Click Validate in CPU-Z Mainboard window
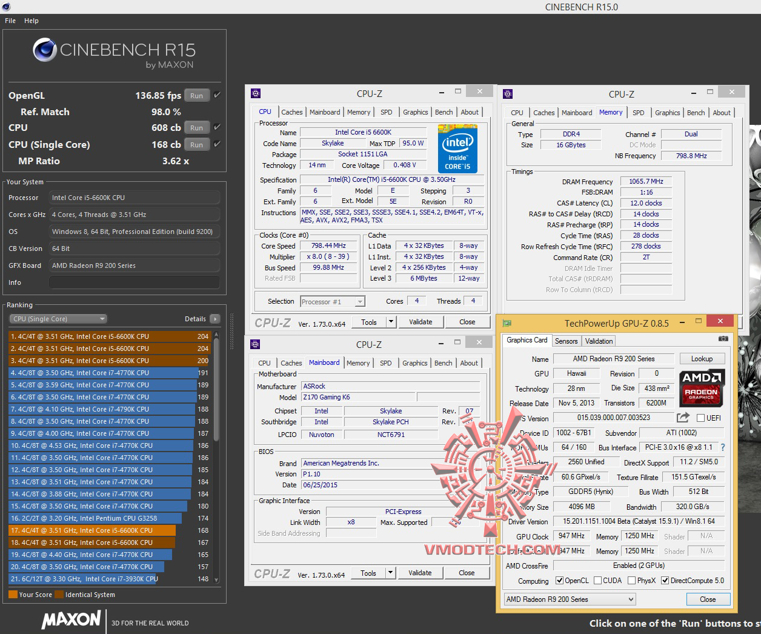This screenshot has width=761, height=634. (x=420, y=573)
